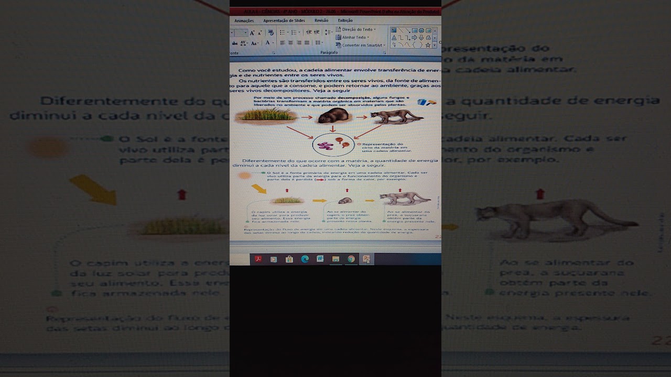Pick the oval shape from gallery
The image size is (671, 377).
tap(421, 31)
